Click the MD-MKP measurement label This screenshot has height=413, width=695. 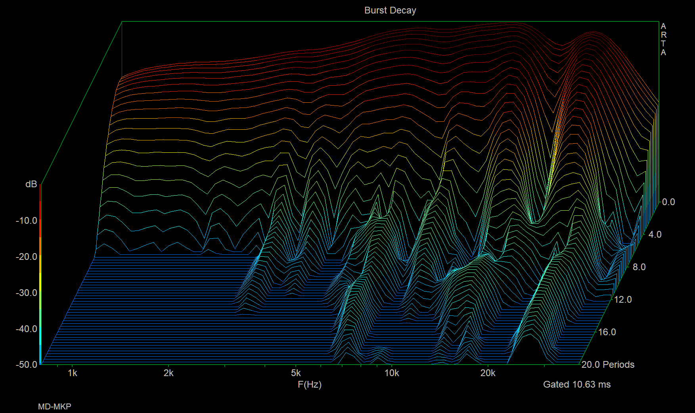pyautogui.click(x=55, y=407)
